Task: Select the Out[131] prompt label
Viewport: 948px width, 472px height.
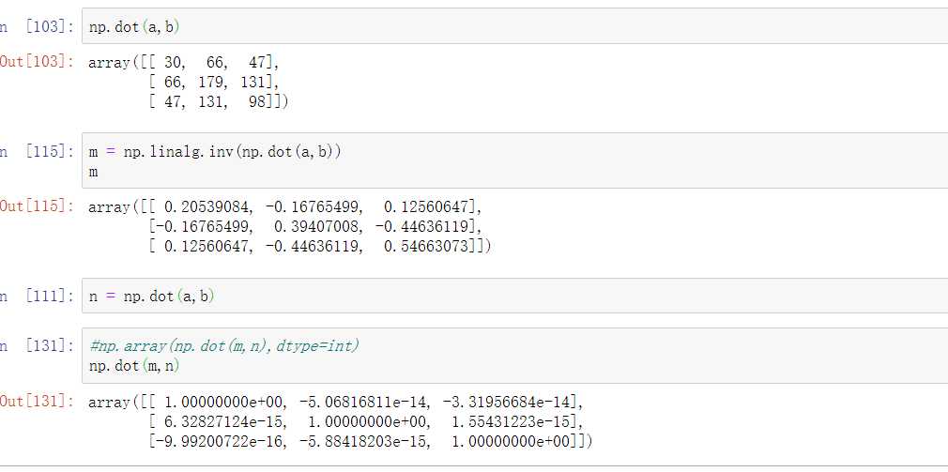Action: pos(38,402)
